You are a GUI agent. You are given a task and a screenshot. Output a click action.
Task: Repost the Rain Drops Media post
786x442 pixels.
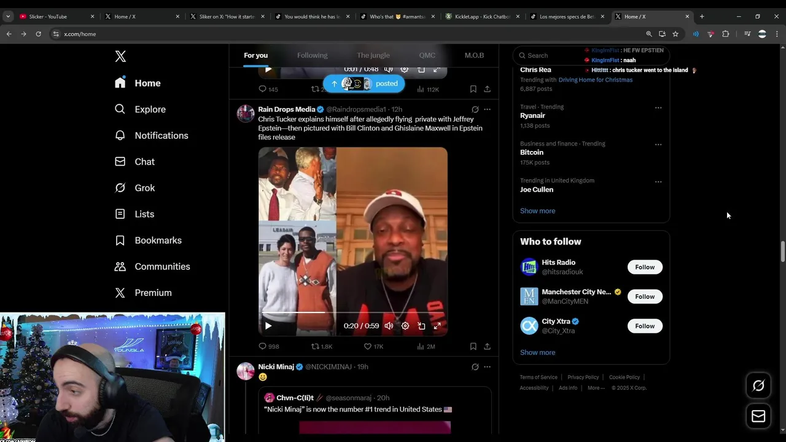(x=322, y=346)
